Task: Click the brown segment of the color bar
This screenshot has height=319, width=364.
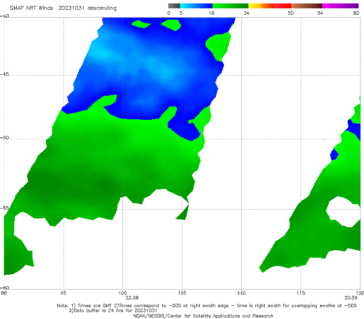Action: (x=306, y=6)
